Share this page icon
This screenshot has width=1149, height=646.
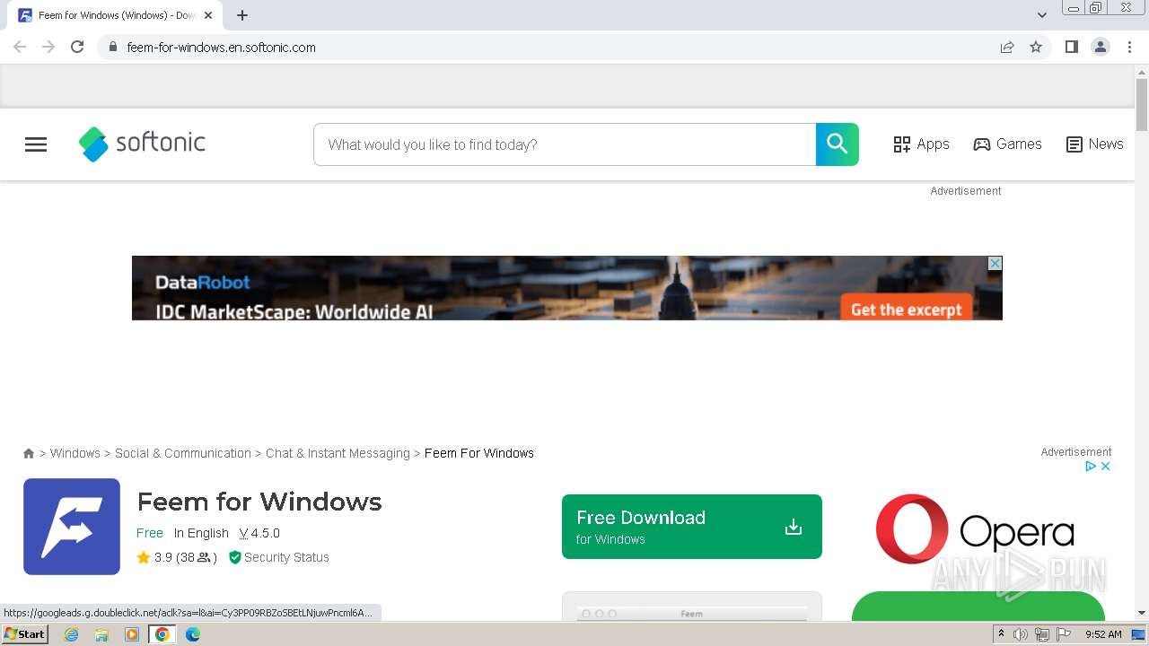1007,47
